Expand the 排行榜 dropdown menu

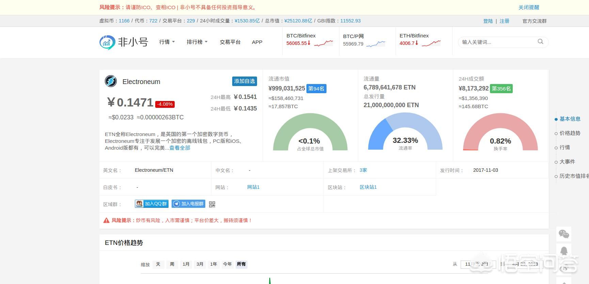197,42
